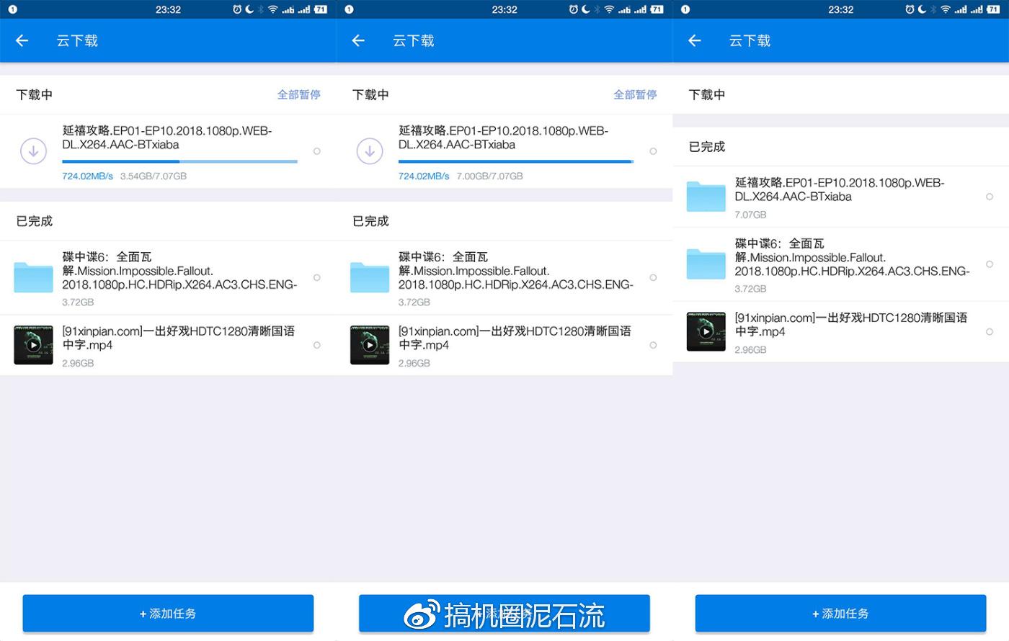The image size is (1009, 641).
Task: Select the completed 延禧攻略 item circle in right screenshot
Action: click(990, 197)
